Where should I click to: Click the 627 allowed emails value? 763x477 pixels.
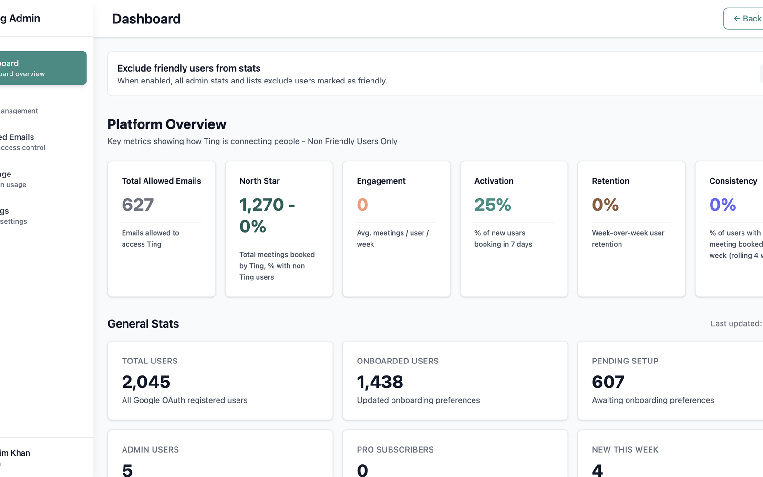pos(138,205)
